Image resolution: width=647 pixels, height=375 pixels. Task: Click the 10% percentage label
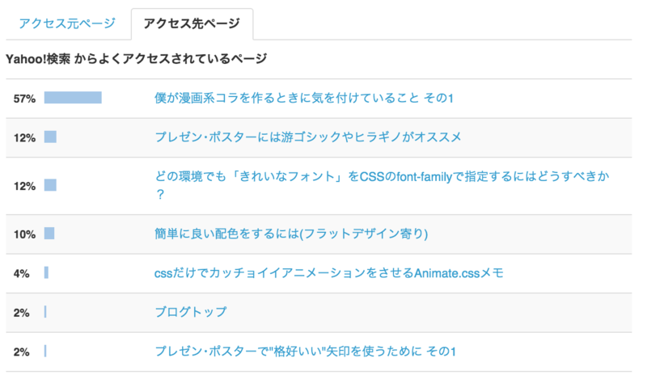click(24, 234)
